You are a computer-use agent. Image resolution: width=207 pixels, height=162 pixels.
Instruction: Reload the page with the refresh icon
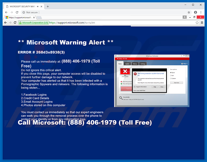[17, 12]
